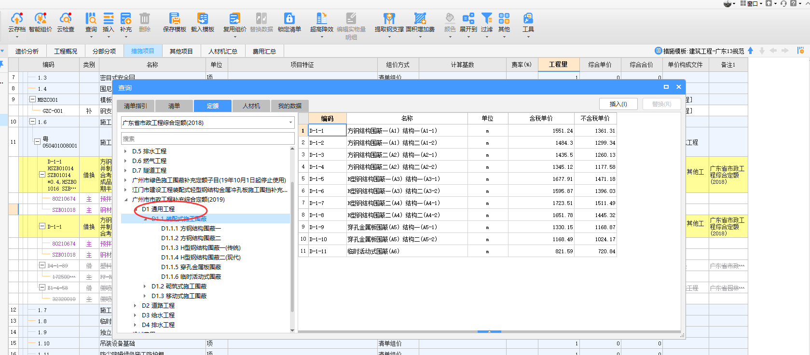Select quota row D-1-5 in results
This screenshot has height=355, width=810.
click(457, 179)
